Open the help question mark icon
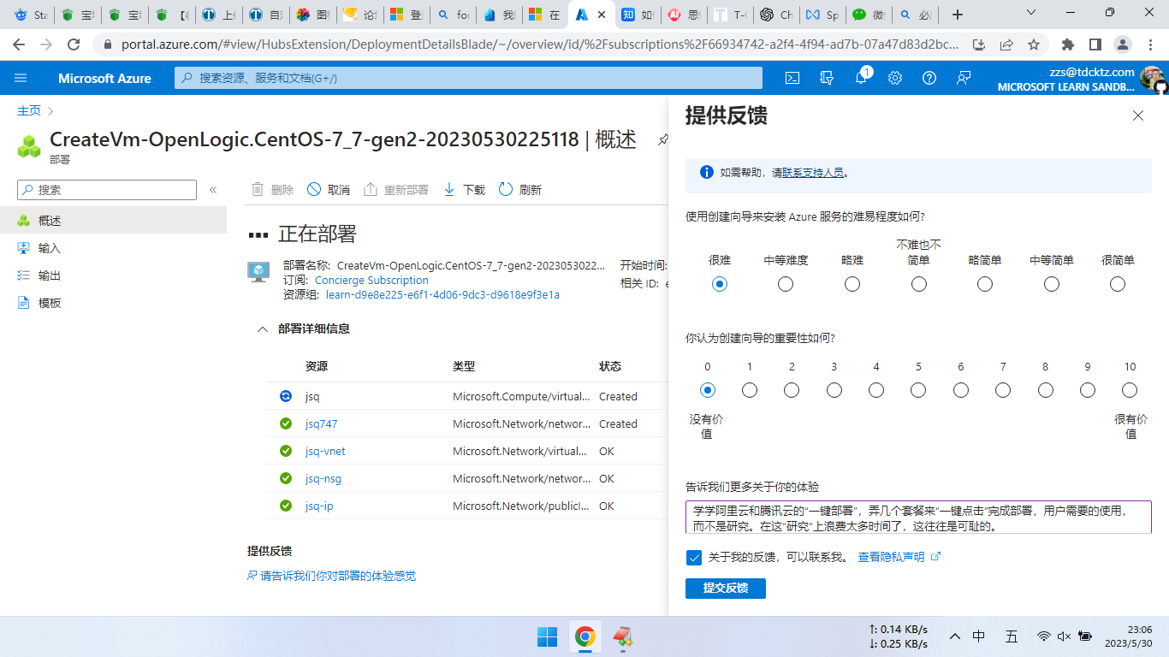Screen dimensions: 1169x657 pos(929,78)
